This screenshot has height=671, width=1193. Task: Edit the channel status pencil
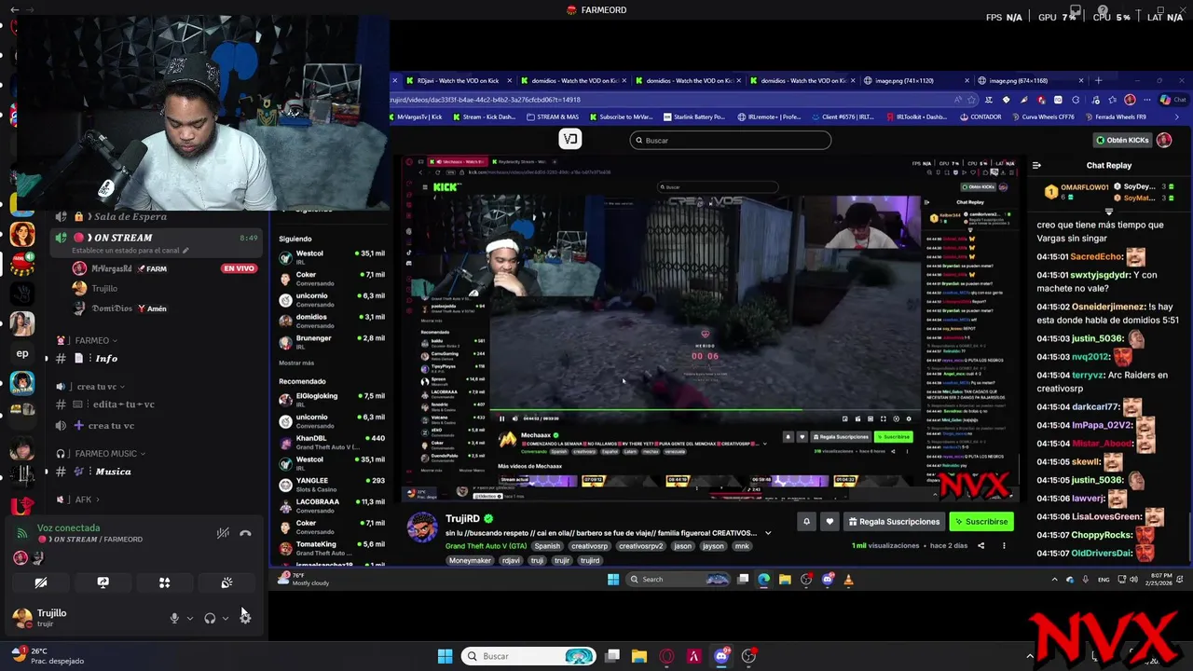pos(185,251)
